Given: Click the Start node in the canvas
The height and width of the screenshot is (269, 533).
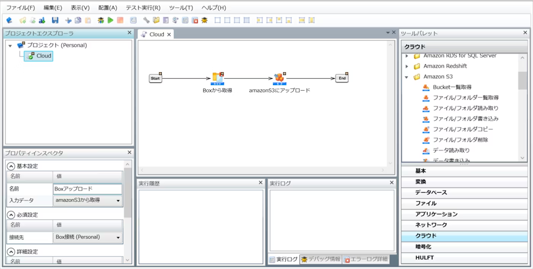Looking at the screenshot, I should (155, 78).
